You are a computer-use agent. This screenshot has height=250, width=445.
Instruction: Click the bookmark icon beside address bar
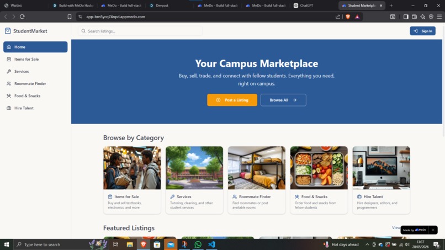[70, 17]
